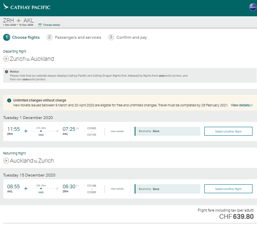
Task: Open the oneworld member badge icon
Action: [253, 7]
